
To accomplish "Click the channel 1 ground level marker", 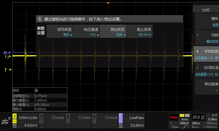I will coord(8,57).
